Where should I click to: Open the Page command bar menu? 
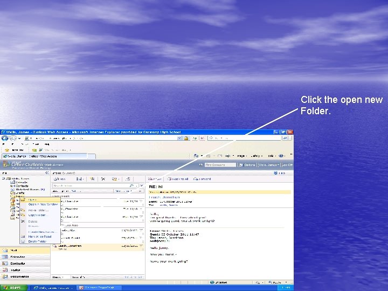(x=241, y=156)
